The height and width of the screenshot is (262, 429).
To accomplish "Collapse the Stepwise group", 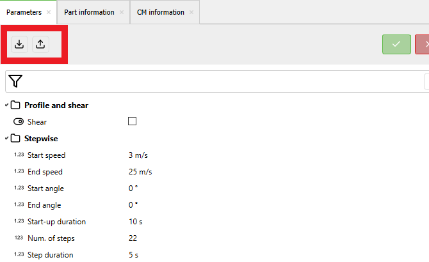I will [6, 138].
